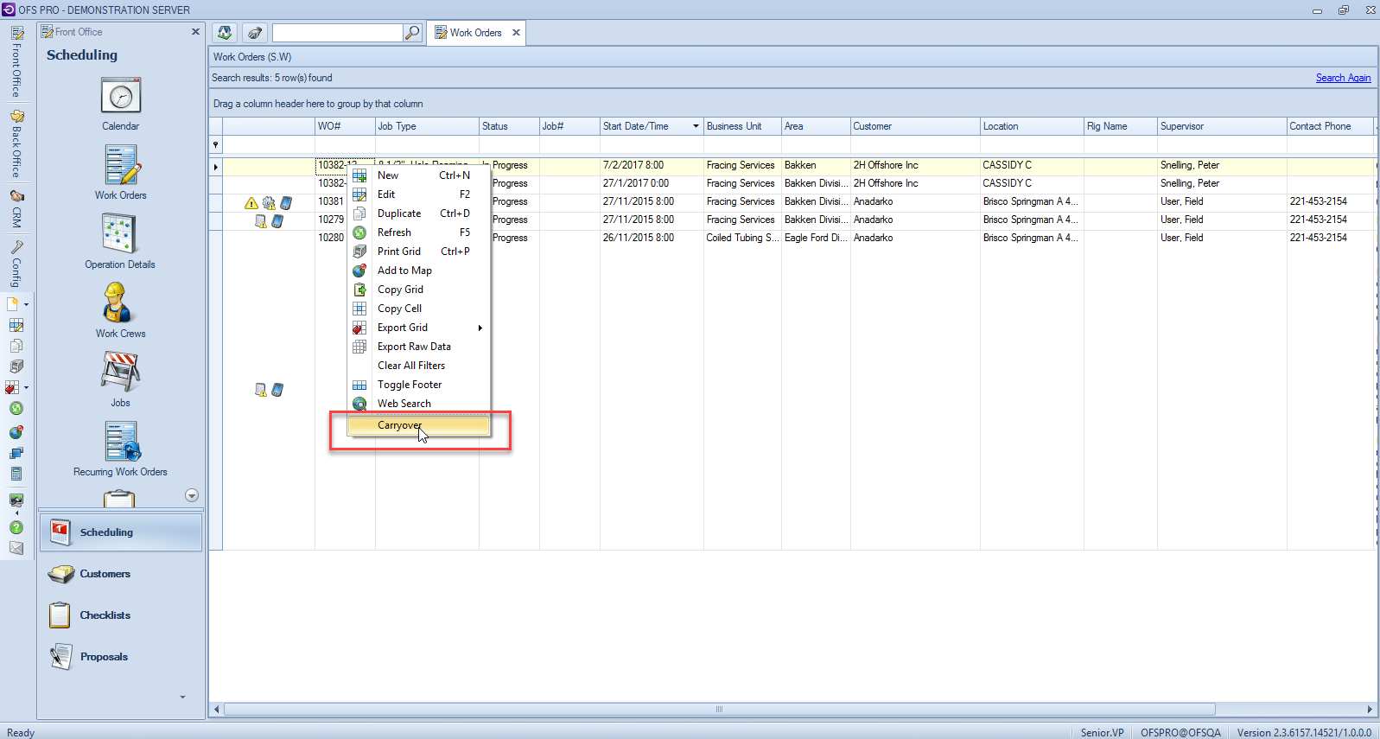Image resolution: width=1380 pixels, height=739 pixels.
Task: Expand the navigation pane options chevron
Action: [x=182, y=697]
